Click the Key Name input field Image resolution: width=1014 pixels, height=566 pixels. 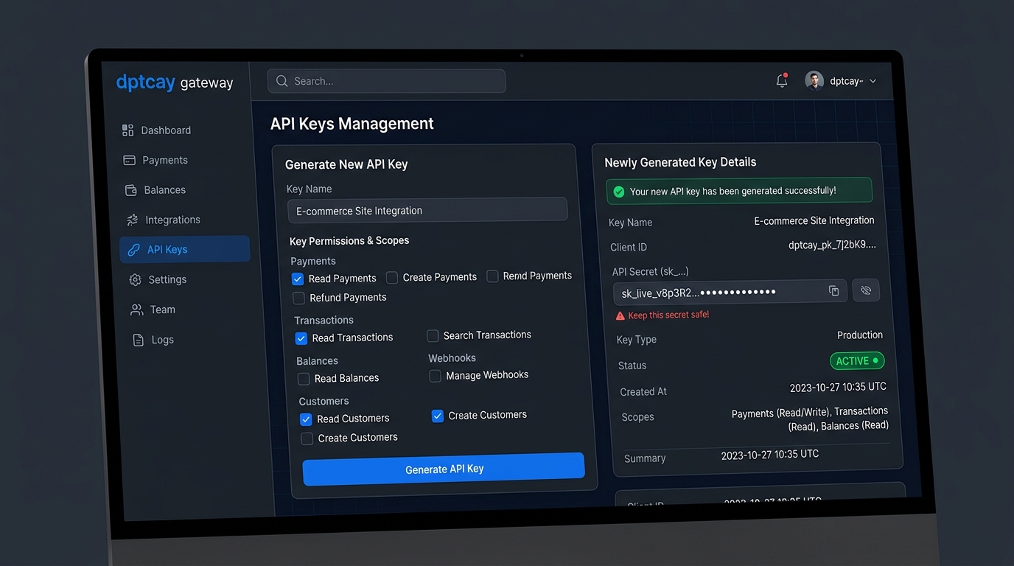coord(427,210)
